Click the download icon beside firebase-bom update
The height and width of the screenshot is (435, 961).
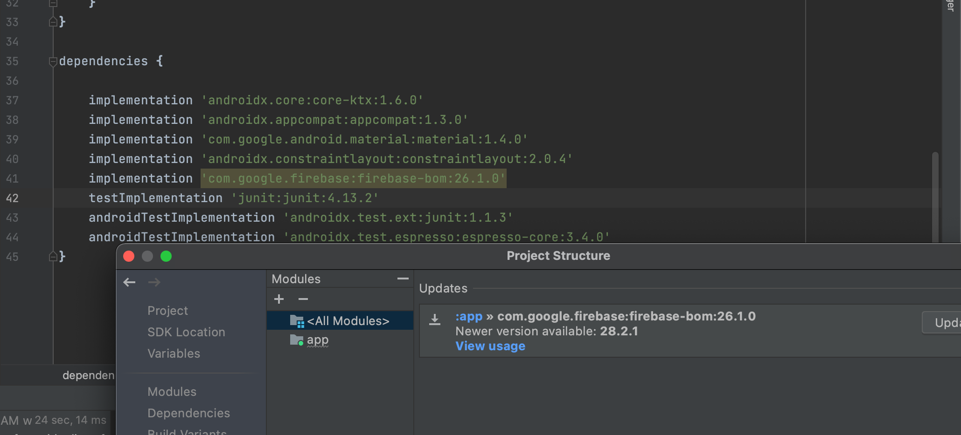point(435,320)
